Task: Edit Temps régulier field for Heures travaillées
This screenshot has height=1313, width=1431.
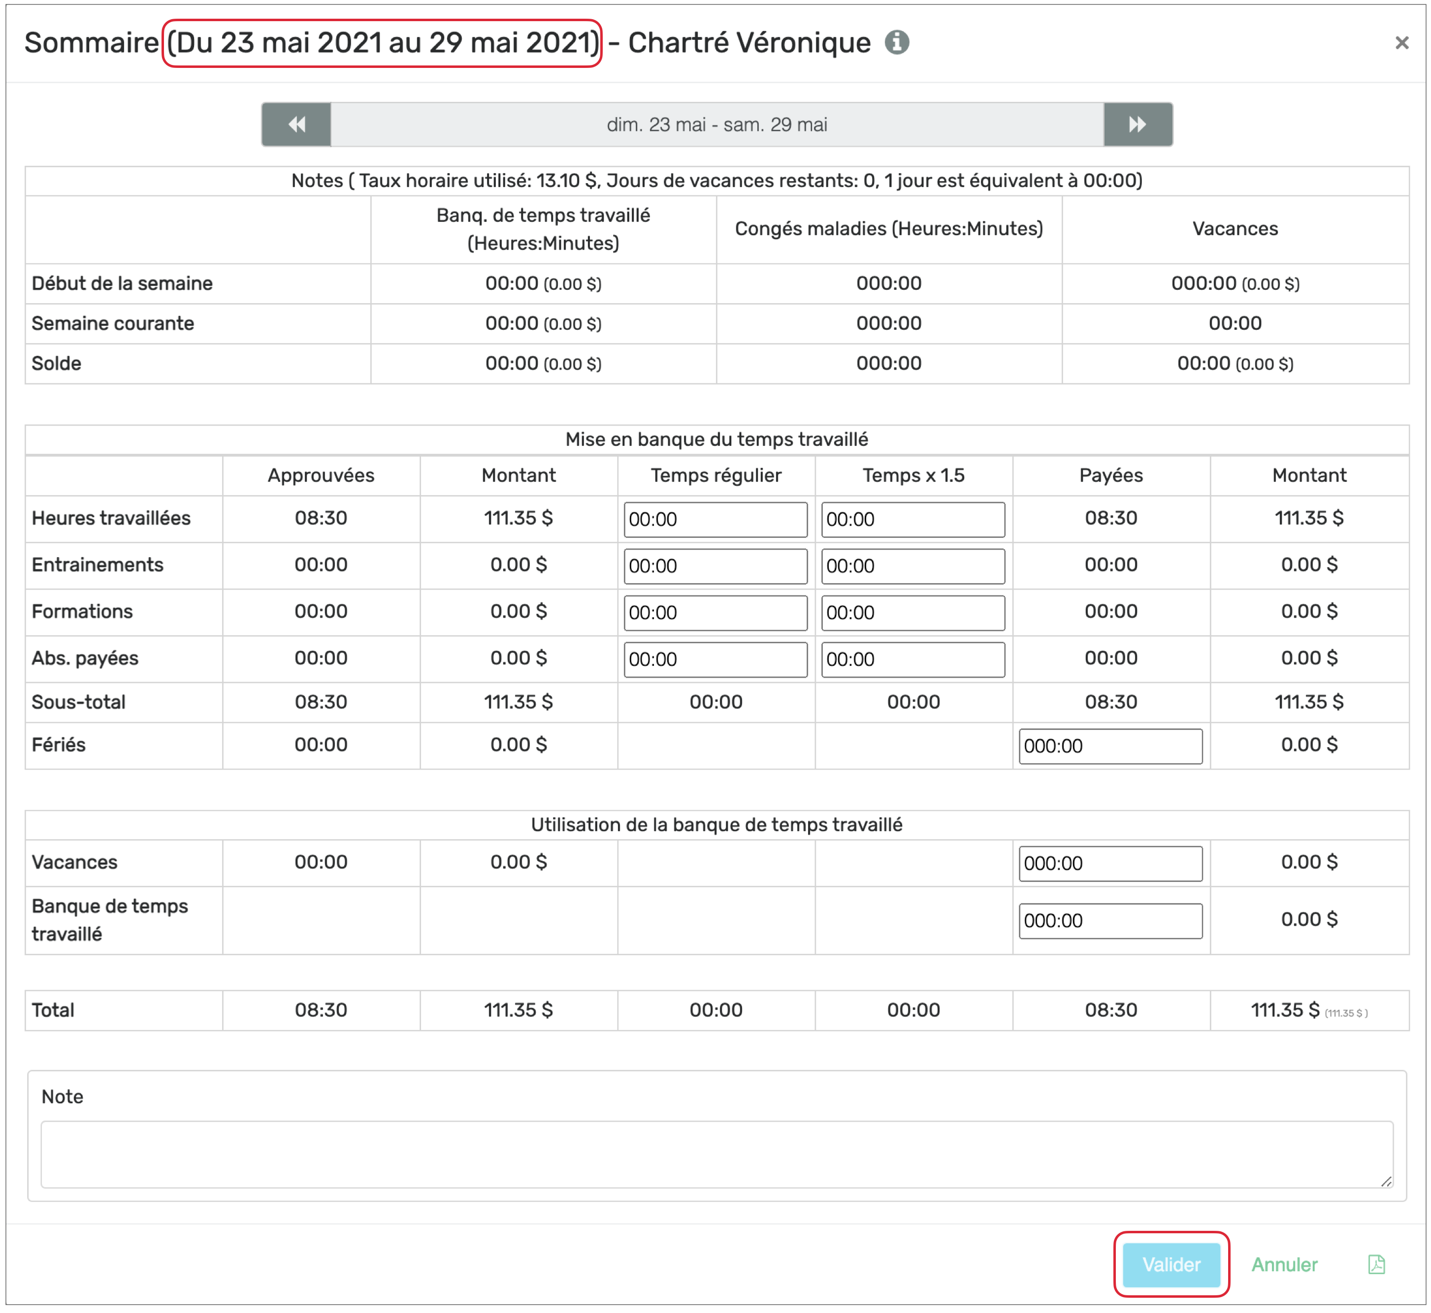Action: [x=715, y=519]
